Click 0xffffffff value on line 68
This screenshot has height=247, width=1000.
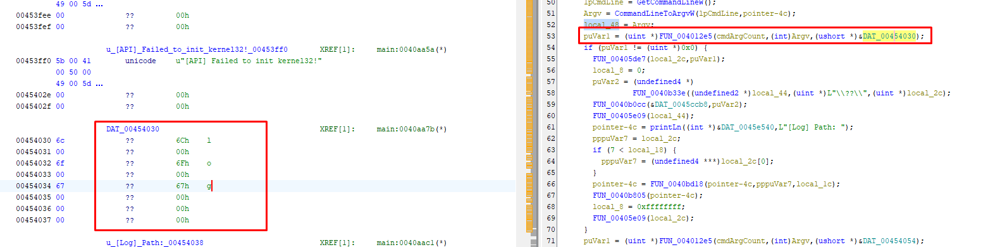[659, 207]
